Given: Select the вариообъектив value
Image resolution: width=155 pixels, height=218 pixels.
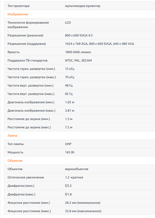Looking at the screenshot, I should point(77,169).
